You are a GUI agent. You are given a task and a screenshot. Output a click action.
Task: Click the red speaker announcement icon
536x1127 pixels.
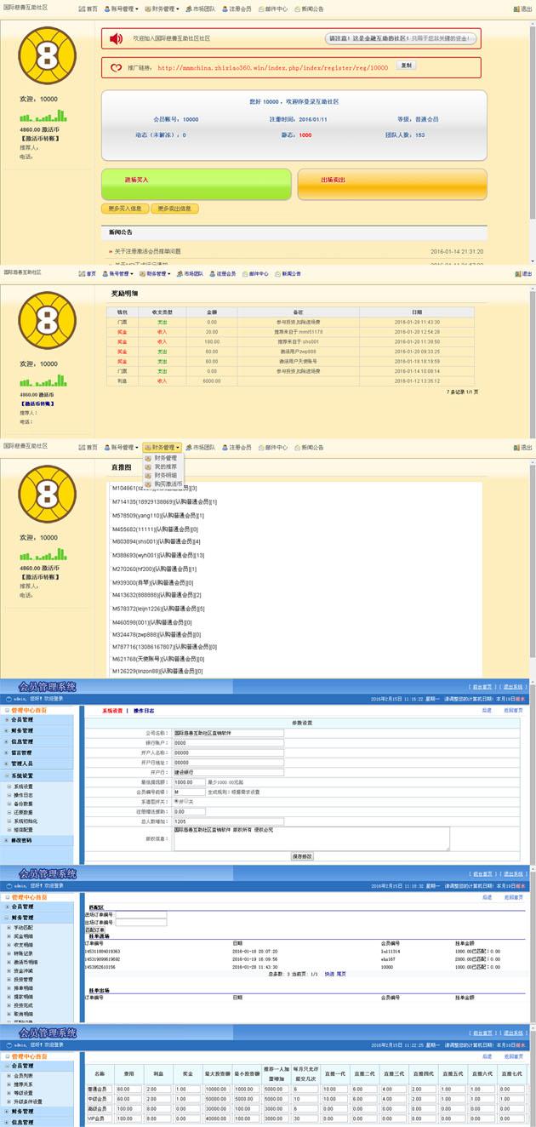(x=117, y=38)
